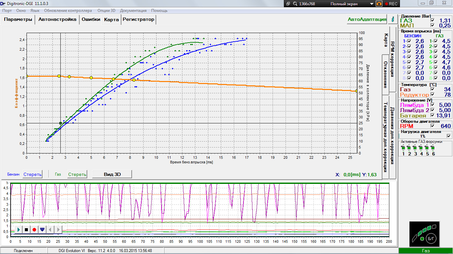Select the yellow map point near 8.3 ms
453x254 pixels.
[x=134, y=80]
